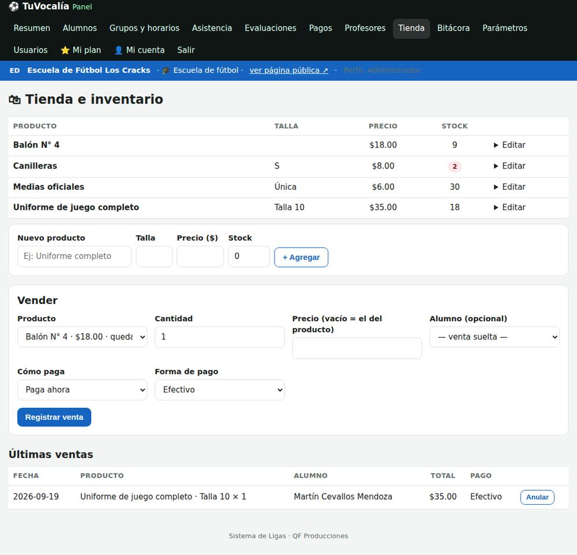Open the Profesores section
Viewport: 577px width, 555px height.
tap(365, 28)
